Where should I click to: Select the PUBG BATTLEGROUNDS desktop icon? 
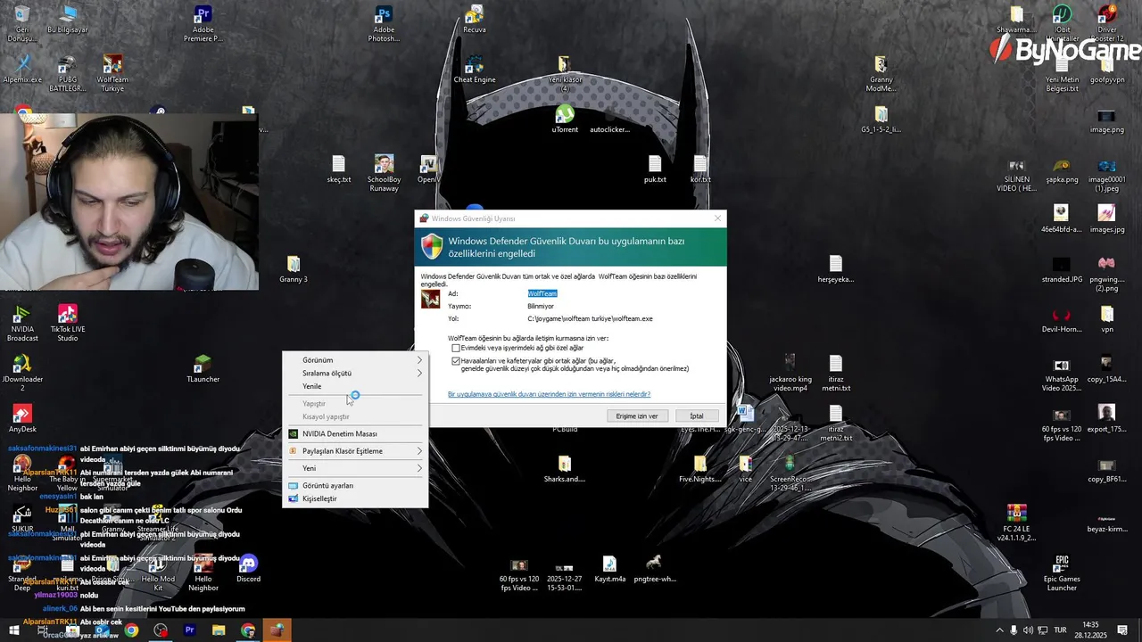point(67,74)
